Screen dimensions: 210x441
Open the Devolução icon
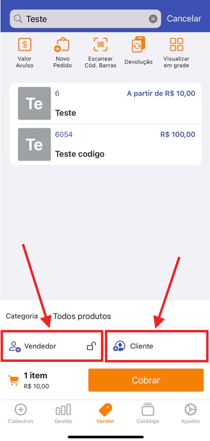click(139, 45)
